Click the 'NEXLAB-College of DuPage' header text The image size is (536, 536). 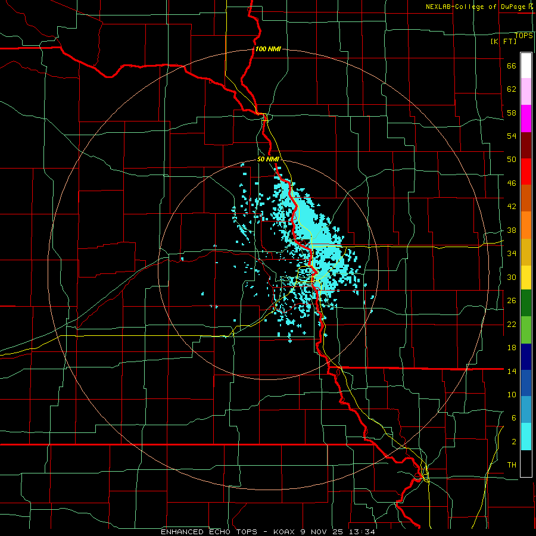[x=476, y=7]
